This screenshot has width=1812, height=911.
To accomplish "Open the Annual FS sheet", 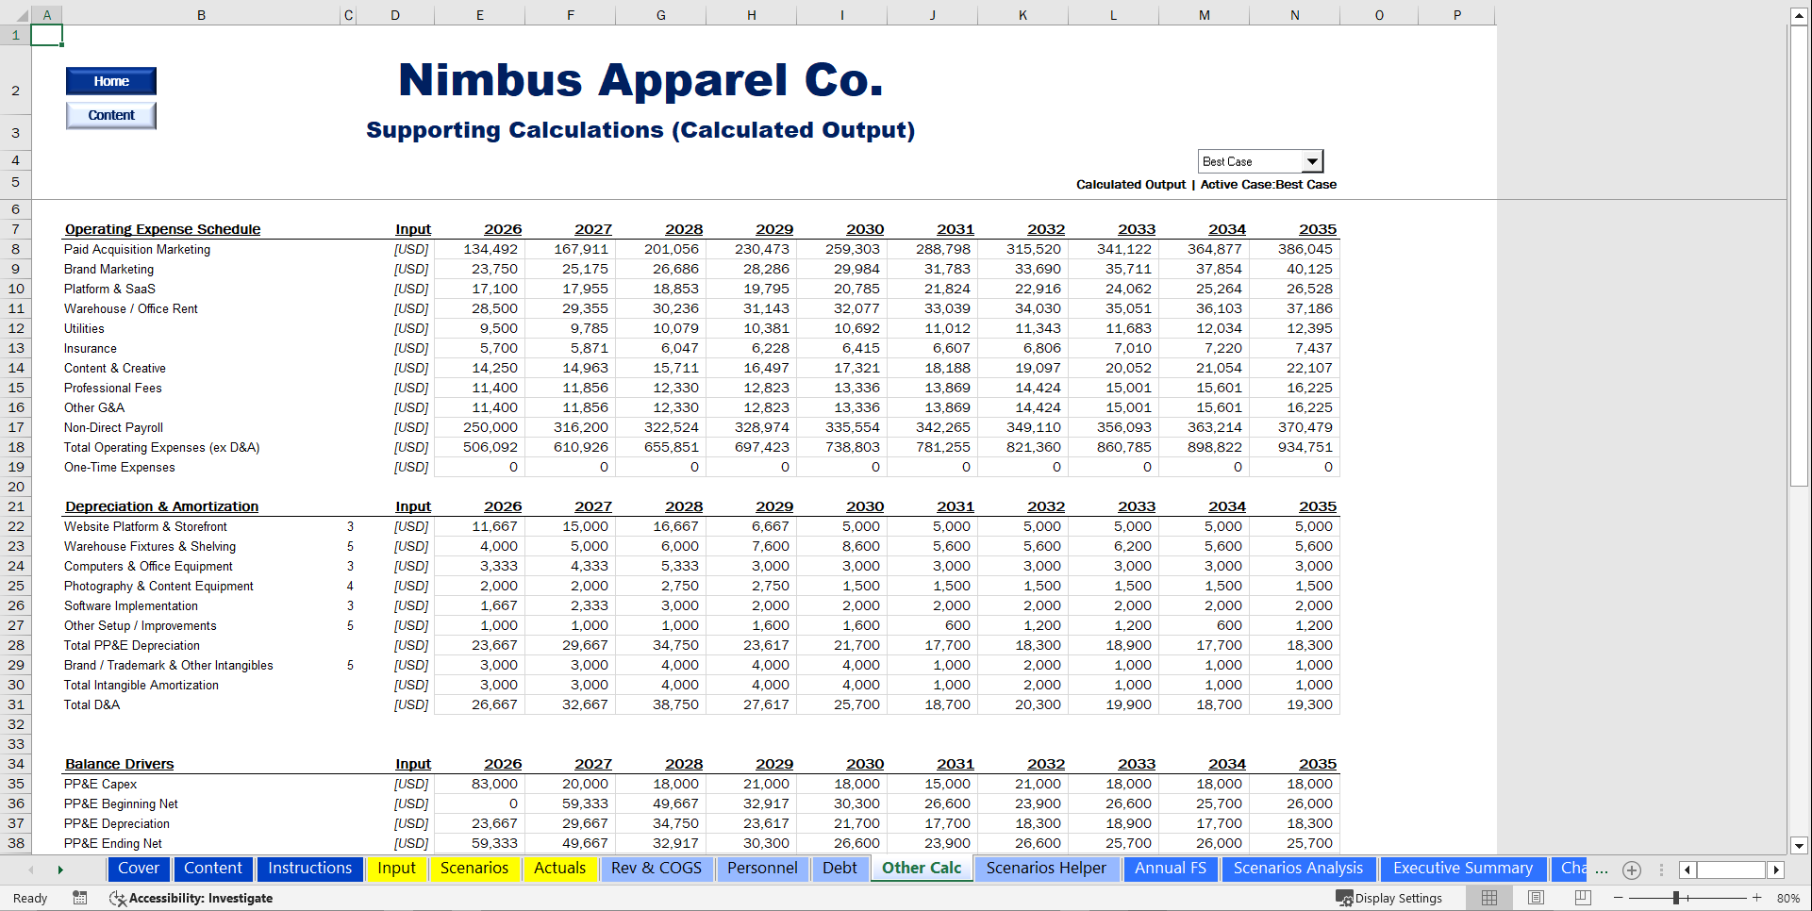I will coord(1171,869).
